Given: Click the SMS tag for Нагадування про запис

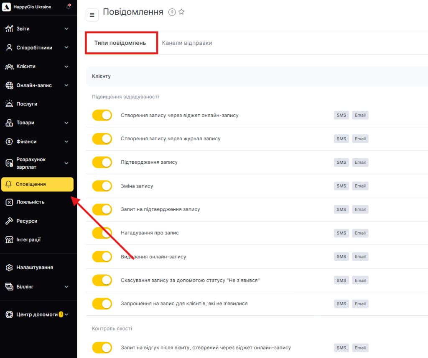Looking at the screenshot, I should [x=341, y=233].
